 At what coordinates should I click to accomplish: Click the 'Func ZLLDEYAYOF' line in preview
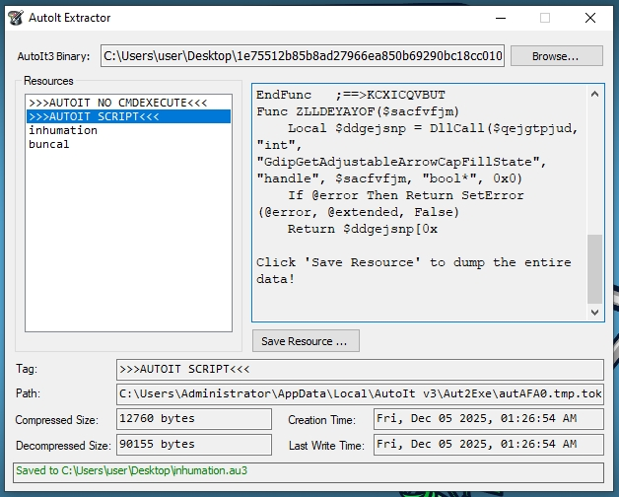coord(358,111)
